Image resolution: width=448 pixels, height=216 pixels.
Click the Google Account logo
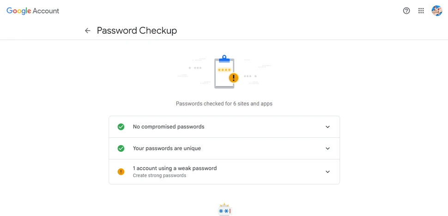[x=33, y=11]
